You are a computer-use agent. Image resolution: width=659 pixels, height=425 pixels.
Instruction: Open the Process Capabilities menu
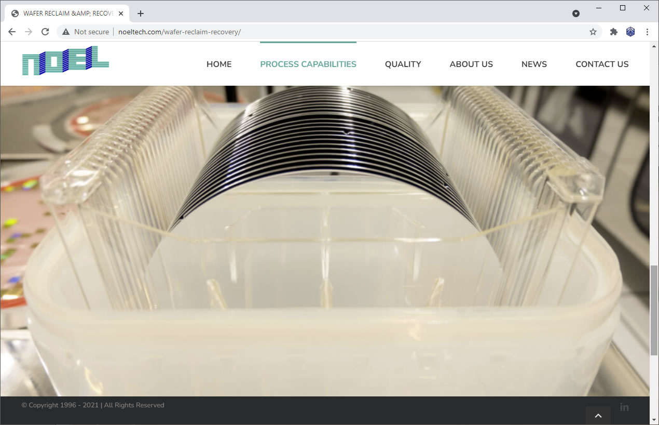pyautogui.click(x=308, y=64)
